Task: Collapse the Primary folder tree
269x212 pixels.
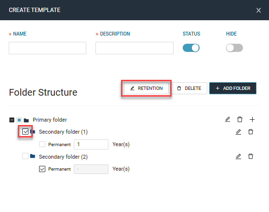Action: pos(12,120)
